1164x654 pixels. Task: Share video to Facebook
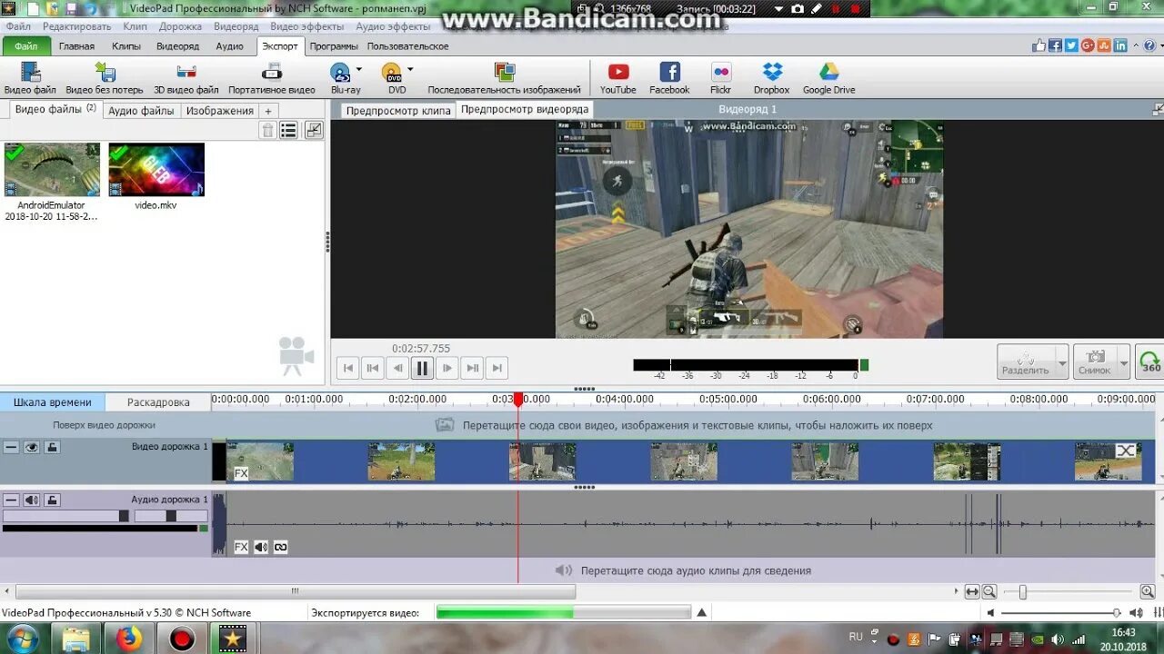click(669, 79)
